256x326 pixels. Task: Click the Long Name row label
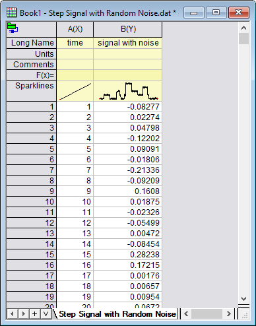point(32,43)
